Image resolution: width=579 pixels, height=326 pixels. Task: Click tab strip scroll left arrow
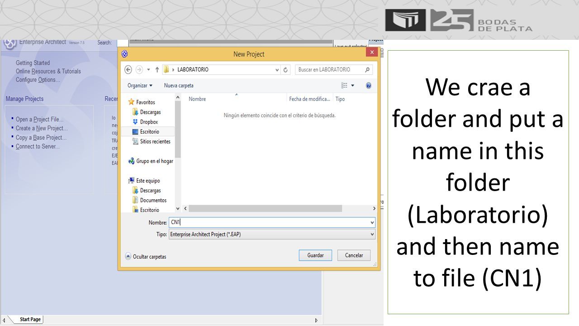pyautogui.click(x=3, y=320)
